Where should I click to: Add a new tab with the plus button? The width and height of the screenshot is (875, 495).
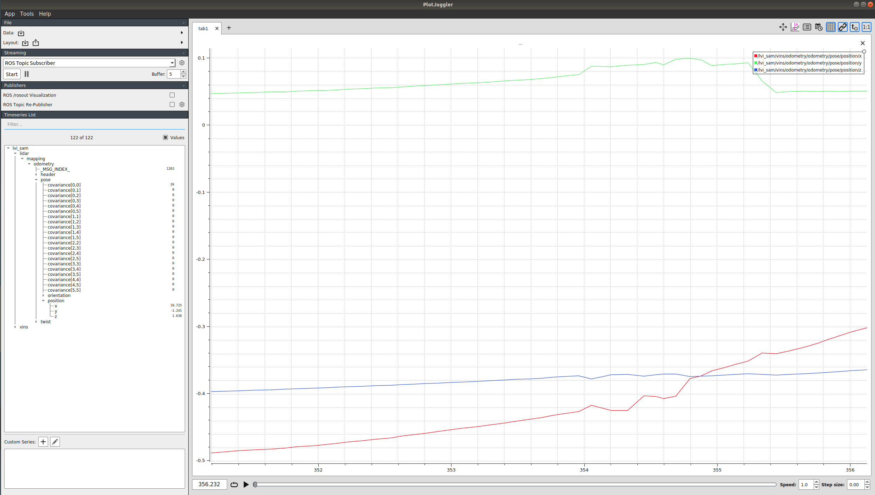tap(229, 28)
